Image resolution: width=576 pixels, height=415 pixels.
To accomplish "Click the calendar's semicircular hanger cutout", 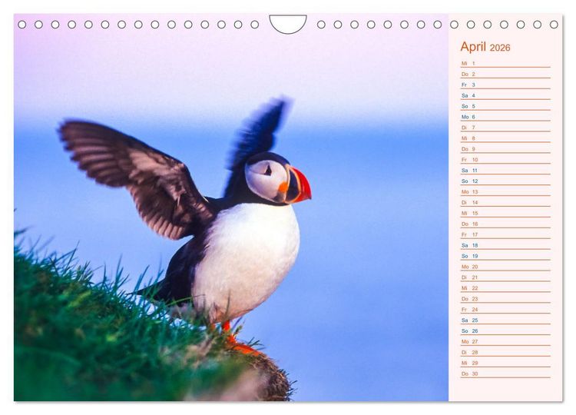I will point(288,24).
